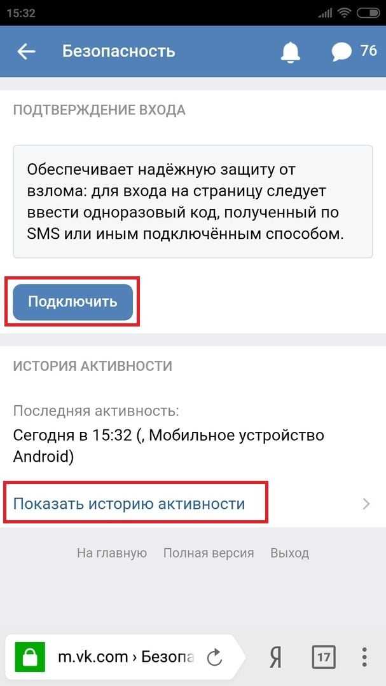This screenshot has height=686, width=386.
Task: Tap the back arrow in header
Action: click(26, 51)
